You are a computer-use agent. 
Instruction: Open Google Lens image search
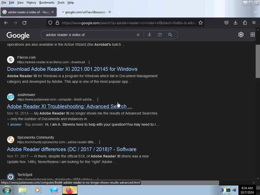click(159, 35)
